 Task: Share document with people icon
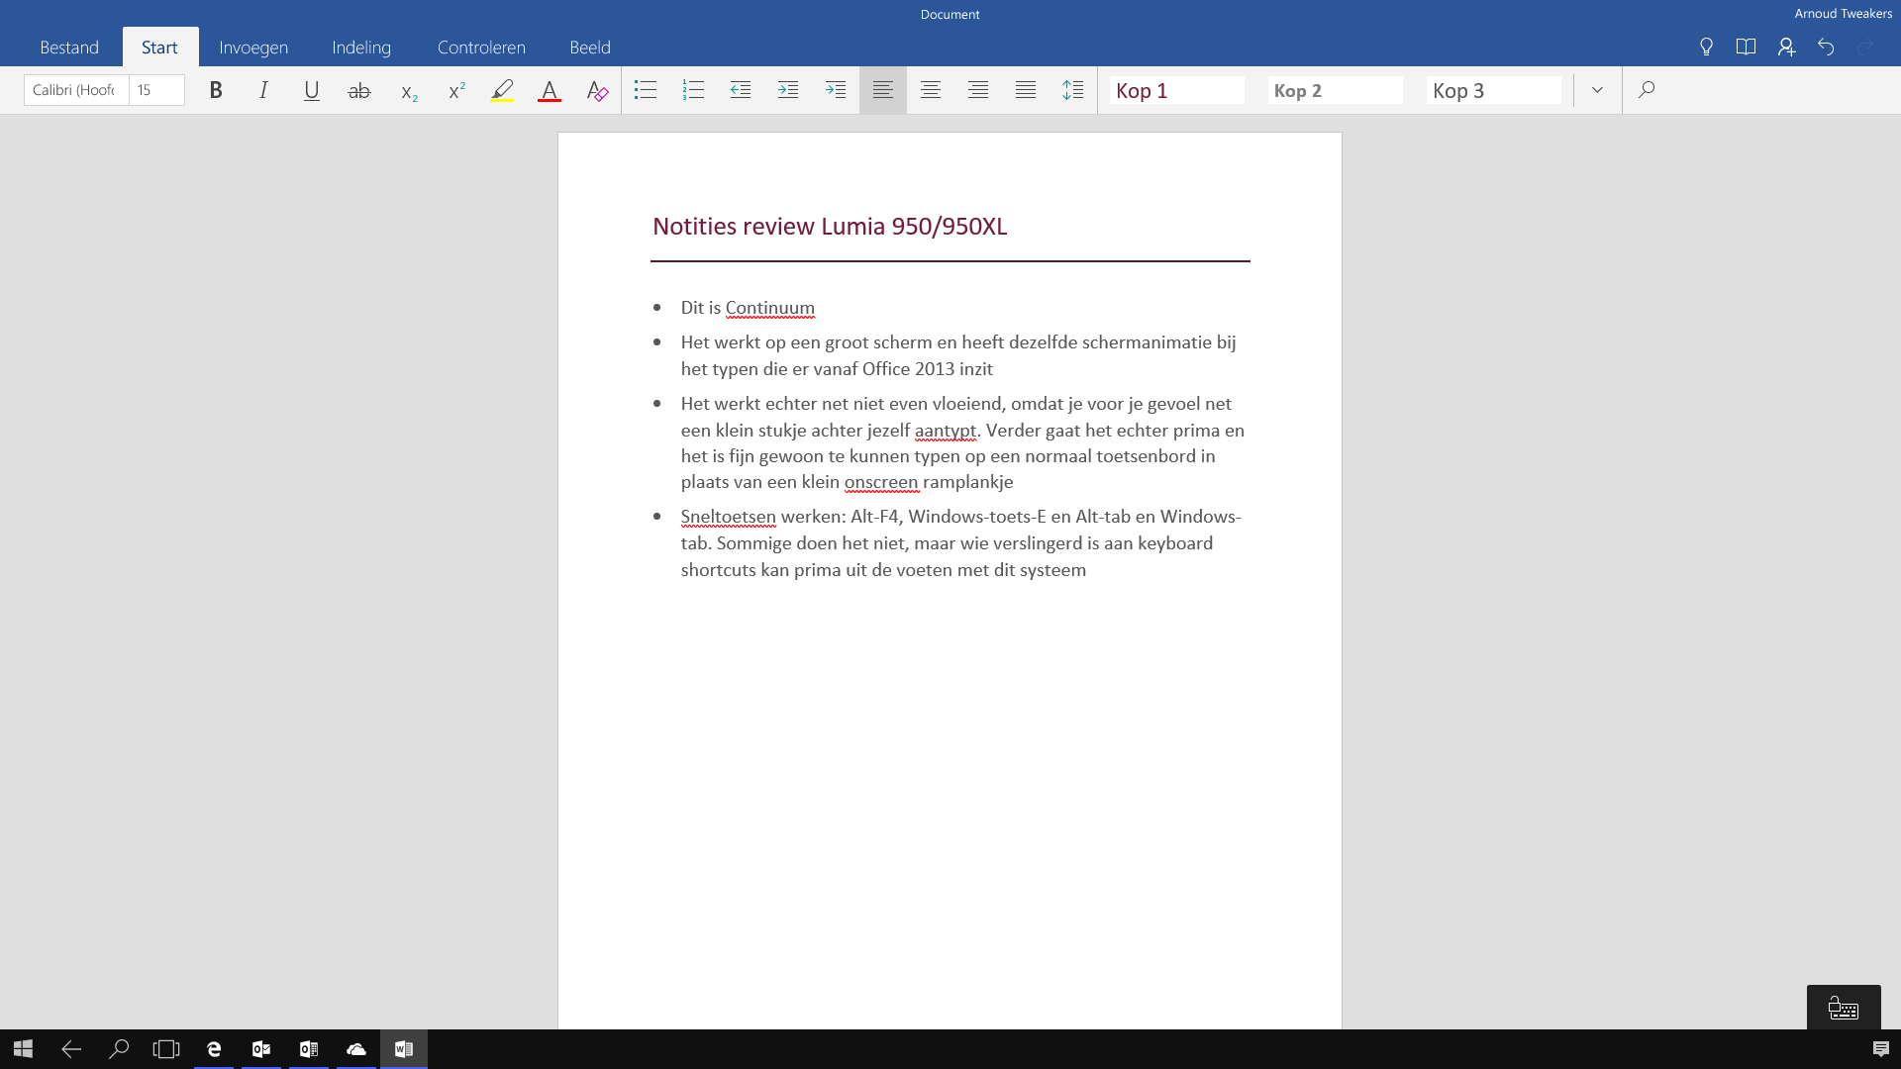[x=1786, y=48]
